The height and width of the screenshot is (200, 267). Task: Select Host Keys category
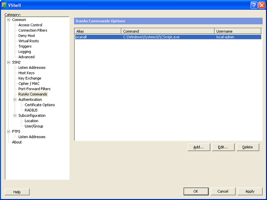click(x=26, y=73)
